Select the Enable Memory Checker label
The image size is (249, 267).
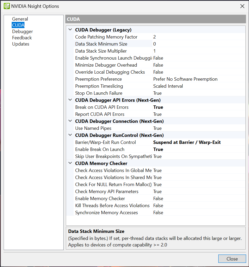pyautogui.click(x=100, y=199)
